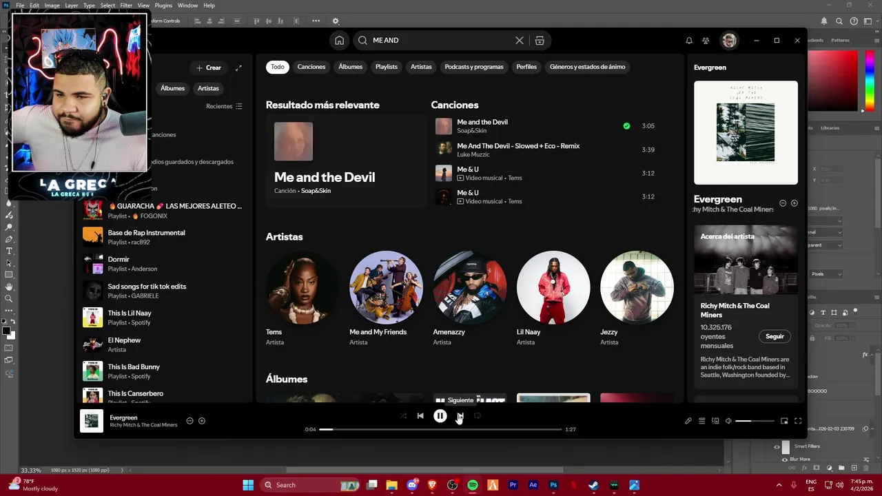Go to Spotify home via house icon
The width and height of the screenshot is (882, 496).
[x=339, y=41]
